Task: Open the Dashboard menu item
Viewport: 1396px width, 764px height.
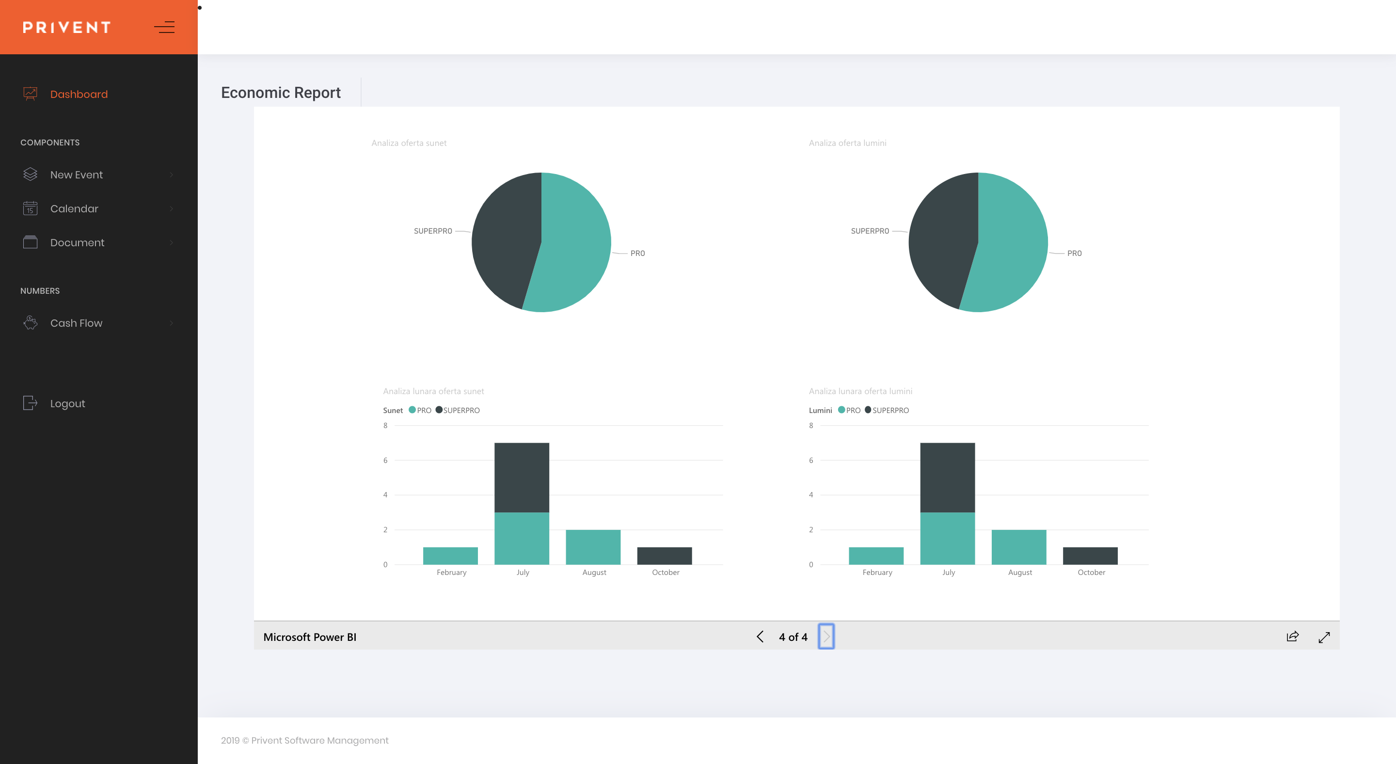Action: [79, 94]
